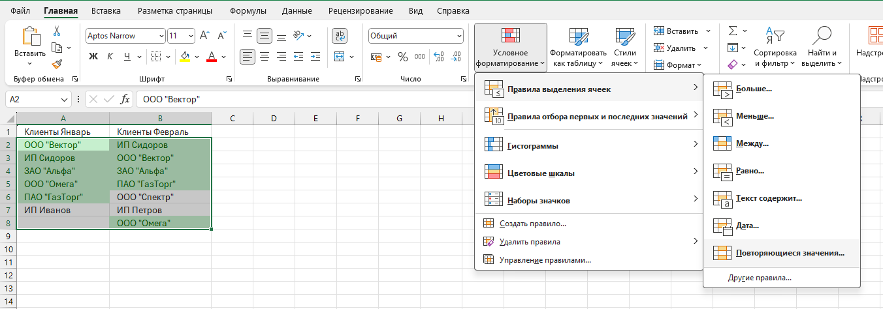The height and width of the screenshot is (309, 883).
Task: Click the accounting currency format icon
Action: (x=376, y=57)
